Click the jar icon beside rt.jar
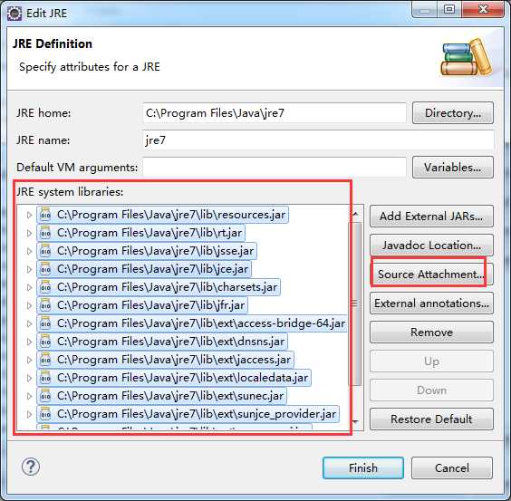 point(45,233)
